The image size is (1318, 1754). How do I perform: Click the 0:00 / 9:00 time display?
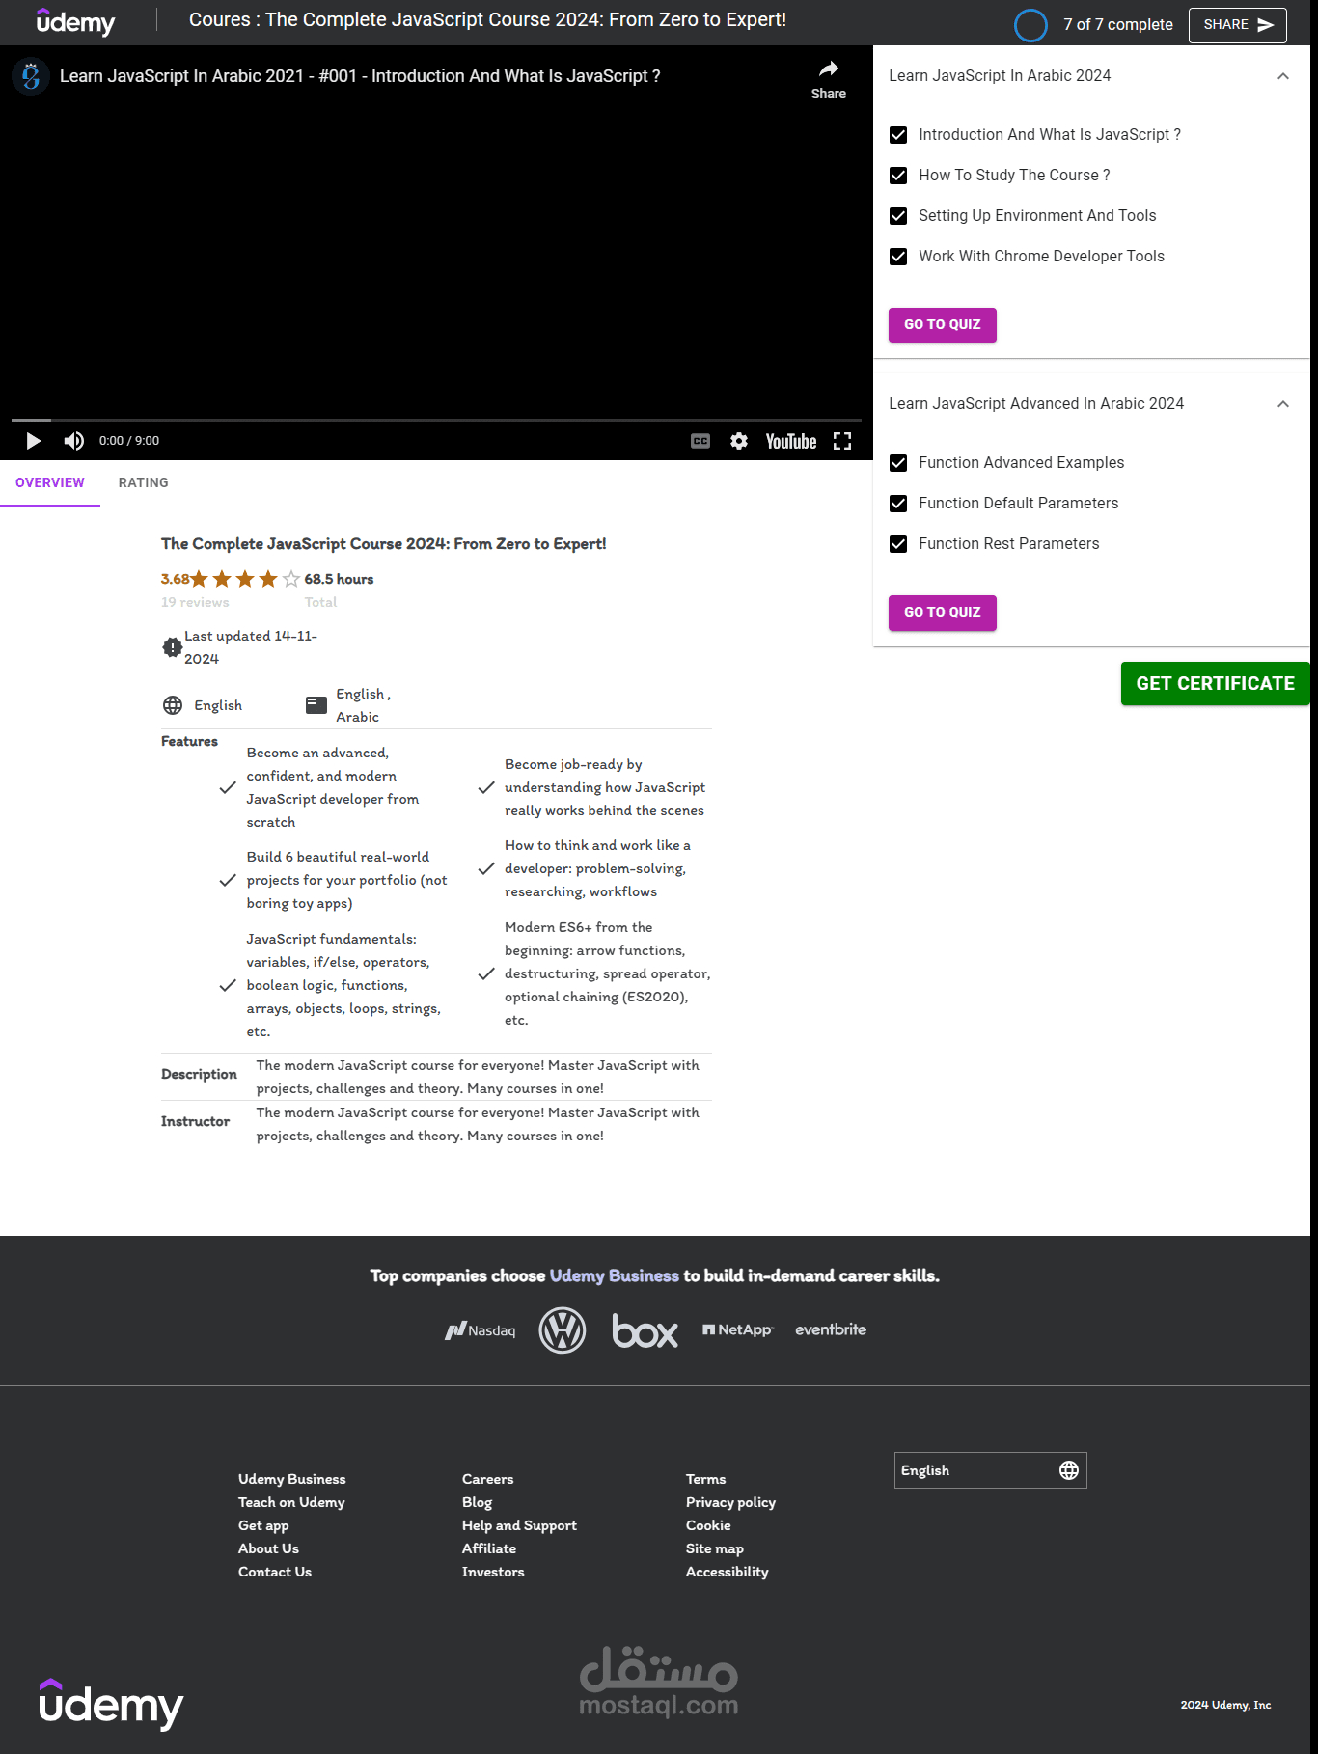pos(129,441)
